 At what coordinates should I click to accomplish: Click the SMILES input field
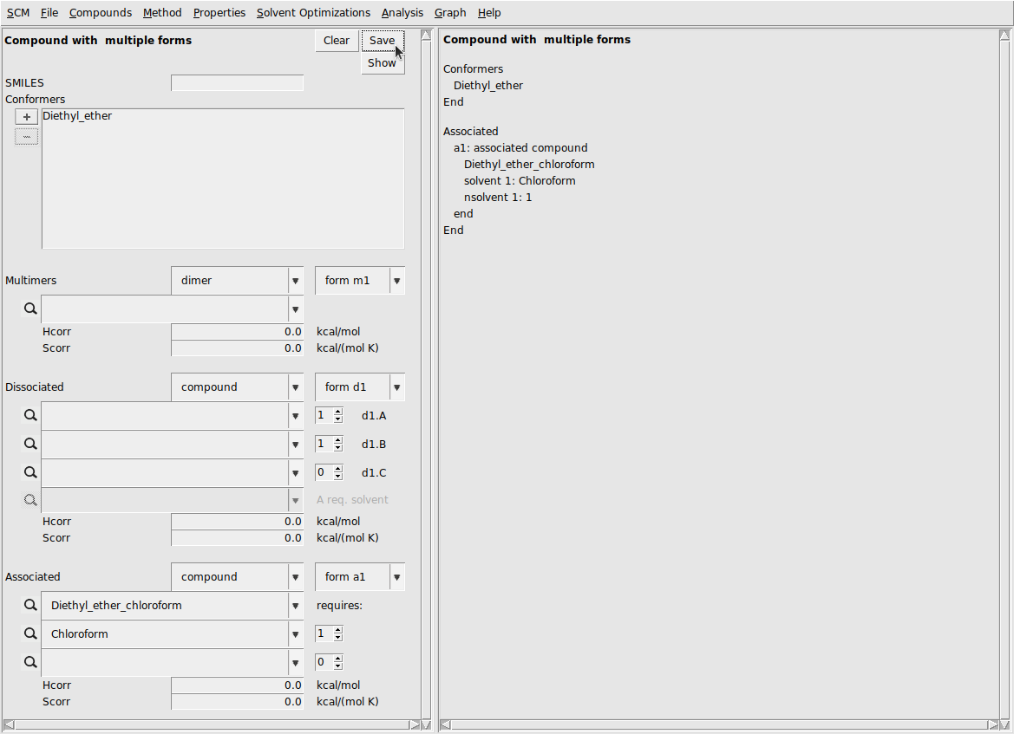[237, 83]
